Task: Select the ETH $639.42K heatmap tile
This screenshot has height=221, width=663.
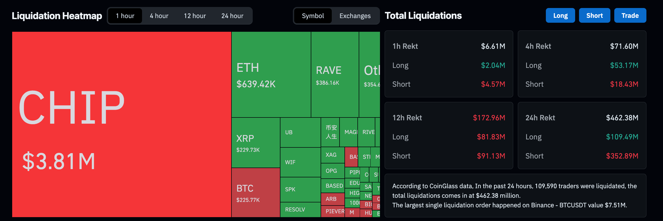Action: pyautogui.click(x=271, y=74)
